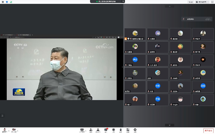Toggle fullscreen mode at top right

pos(212,2)
